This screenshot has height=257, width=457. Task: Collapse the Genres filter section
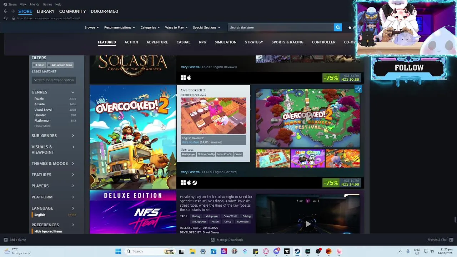pyautogui.click(x=53, y=92)
